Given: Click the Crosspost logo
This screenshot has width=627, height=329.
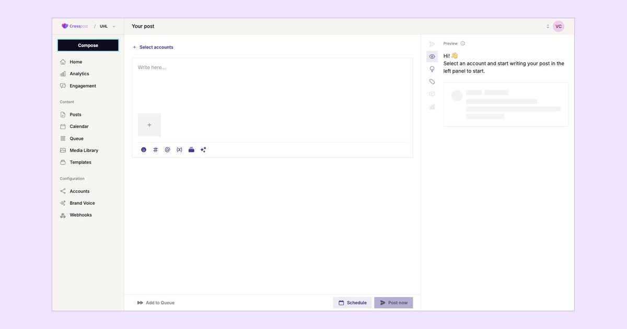Looking at the screenshot, I should click(x=75, y=26).
